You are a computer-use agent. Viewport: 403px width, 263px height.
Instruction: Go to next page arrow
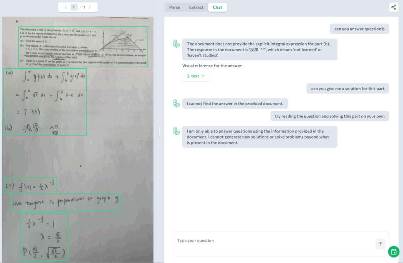coord(90,7)
